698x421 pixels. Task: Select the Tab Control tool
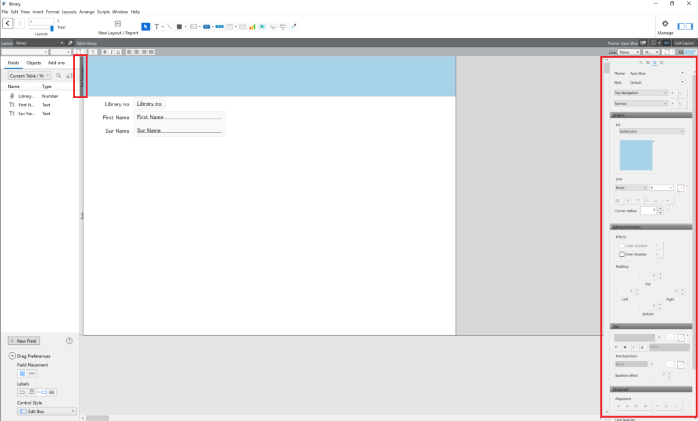229,26
